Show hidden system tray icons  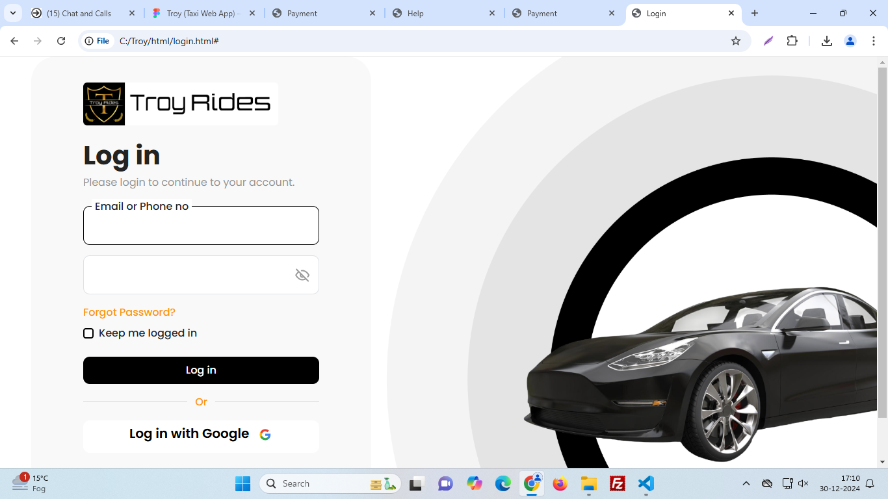coord(746,483)
